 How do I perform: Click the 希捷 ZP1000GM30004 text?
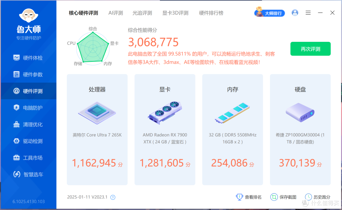click(300, 138)
